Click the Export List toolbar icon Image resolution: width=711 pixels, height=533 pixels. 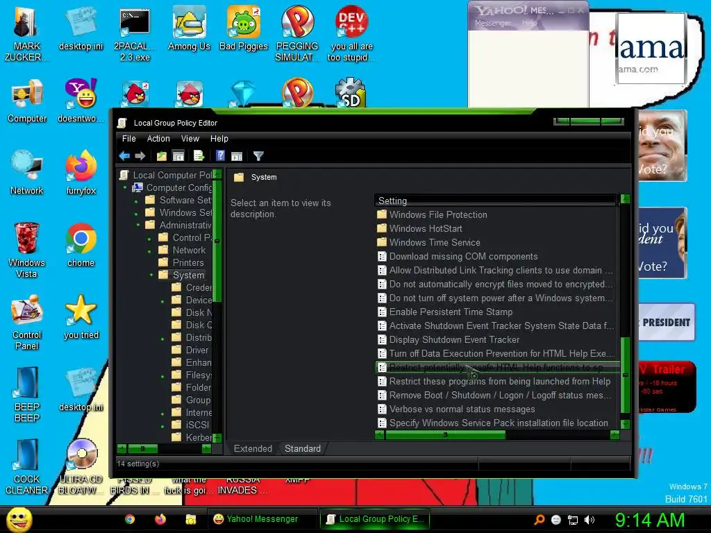(x=199, y=156)
